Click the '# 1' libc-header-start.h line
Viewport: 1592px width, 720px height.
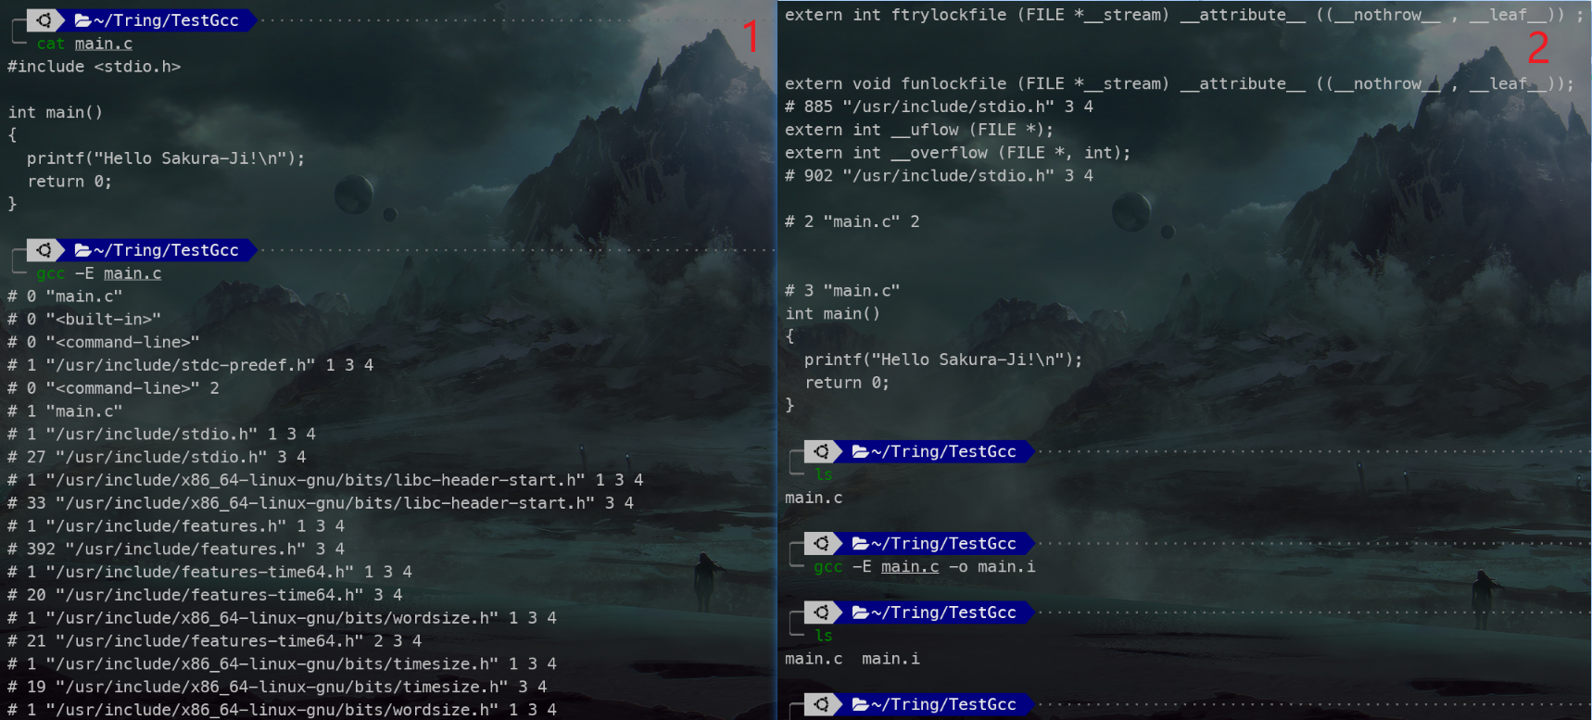[x=325, y=480]
